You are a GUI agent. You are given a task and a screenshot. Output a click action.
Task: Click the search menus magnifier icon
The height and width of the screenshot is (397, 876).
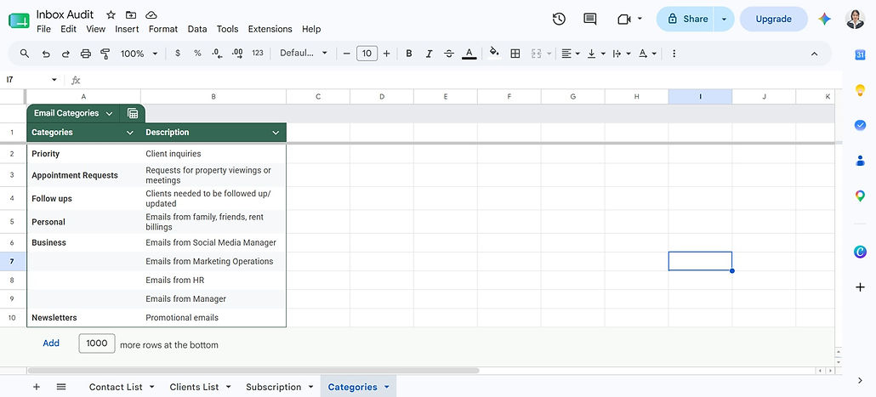pyautogui.click(x=25, y=54)
